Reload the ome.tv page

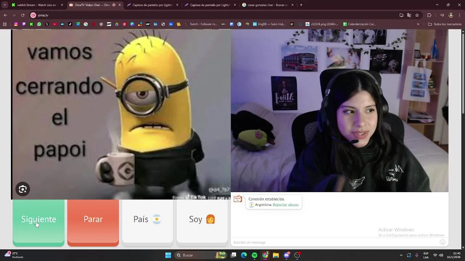point(23,15)
